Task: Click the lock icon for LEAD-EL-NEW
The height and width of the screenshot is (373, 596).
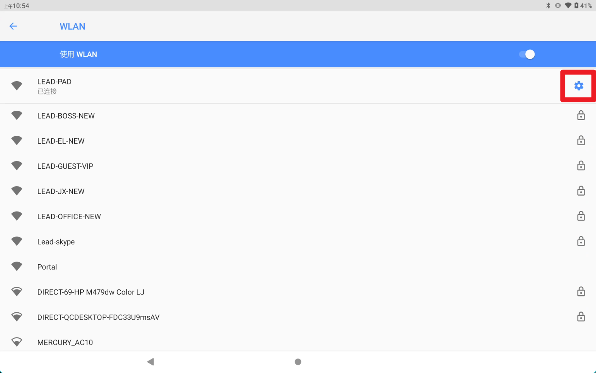Action: 581,141
